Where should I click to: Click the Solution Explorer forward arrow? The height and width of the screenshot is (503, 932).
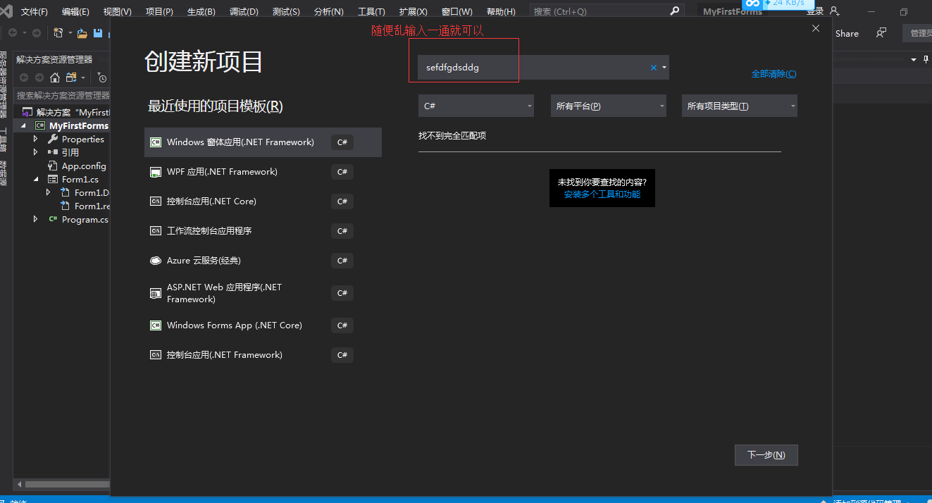point(39,77)
